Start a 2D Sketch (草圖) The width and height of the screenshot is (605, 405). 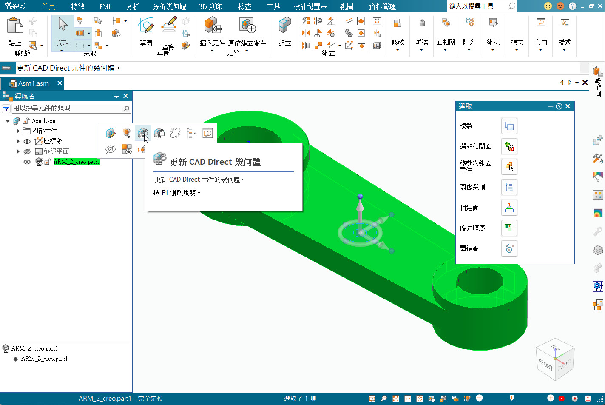pos(146,26)
